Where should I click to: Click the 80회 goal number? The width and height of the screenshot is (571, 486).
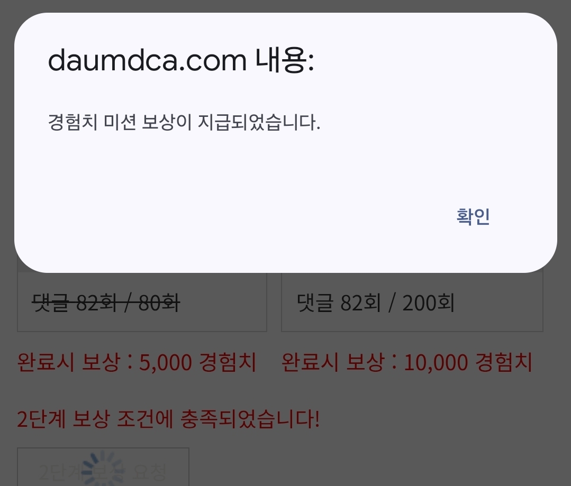[x=159, y=303]
